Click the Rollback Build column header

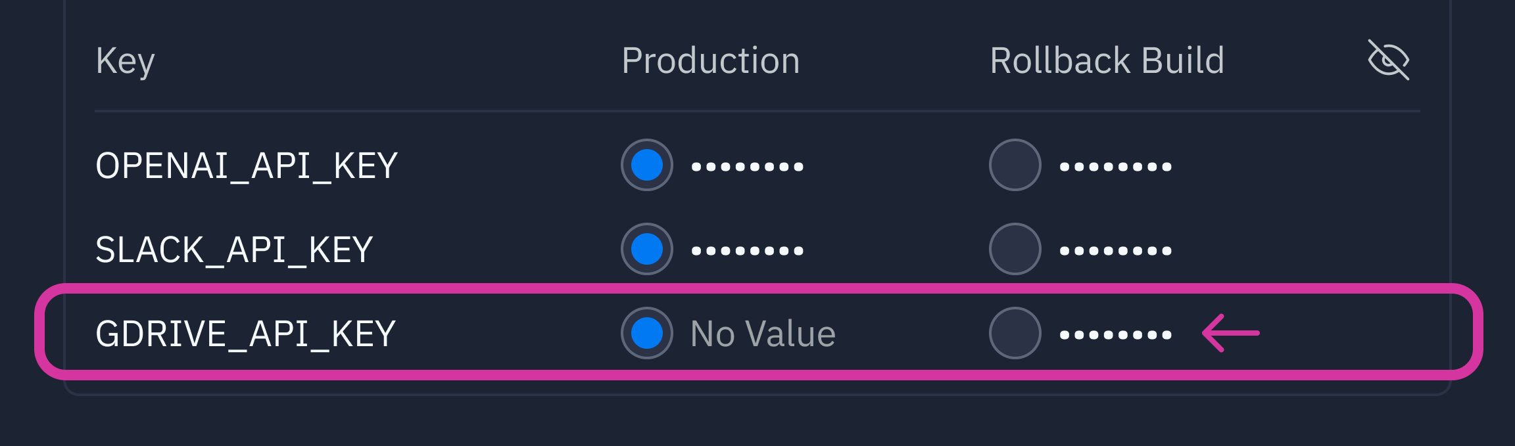1107,61
